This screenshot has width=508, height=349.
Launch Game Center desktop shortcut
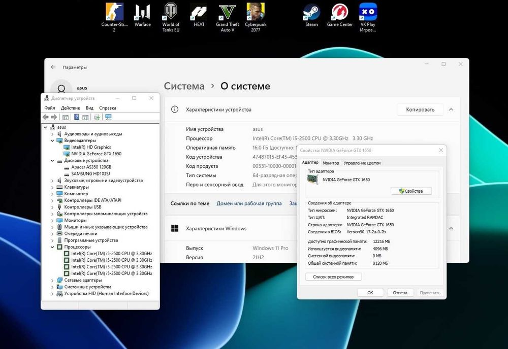pos(339,15)
